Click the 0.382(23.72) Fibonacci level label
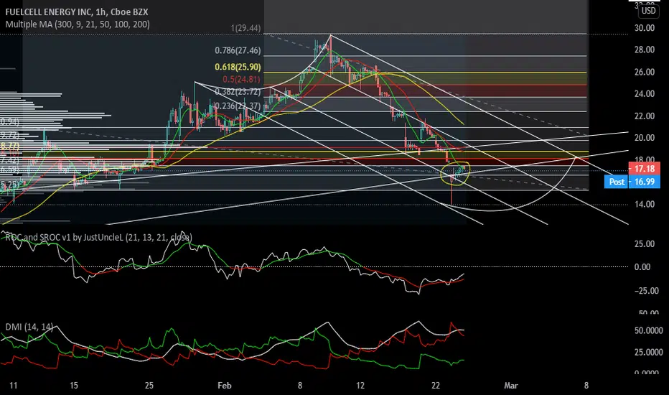The height and width of the screenshot is (395, 669). click(x=238, y=92)
